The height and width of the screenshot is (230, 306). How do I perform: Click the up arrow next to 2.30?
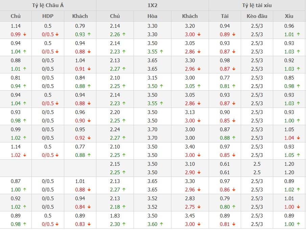(124, 224)
